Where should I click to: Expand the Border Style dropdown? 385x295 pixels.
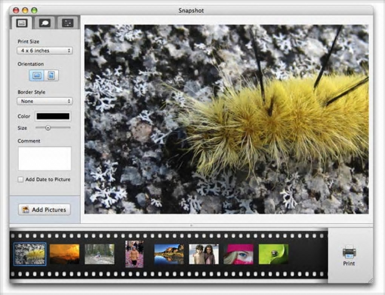[45, 101]
